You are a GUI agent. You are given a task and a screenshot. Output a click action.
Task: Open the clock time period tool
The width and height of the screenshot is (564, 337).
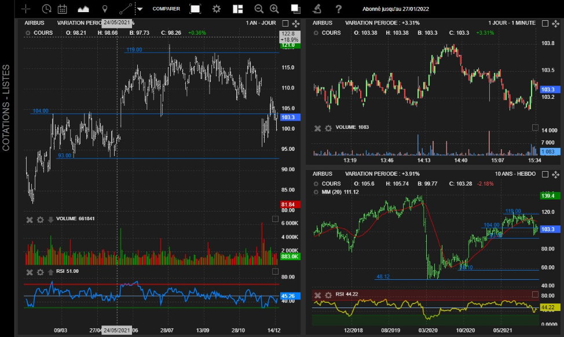[46, 9]
